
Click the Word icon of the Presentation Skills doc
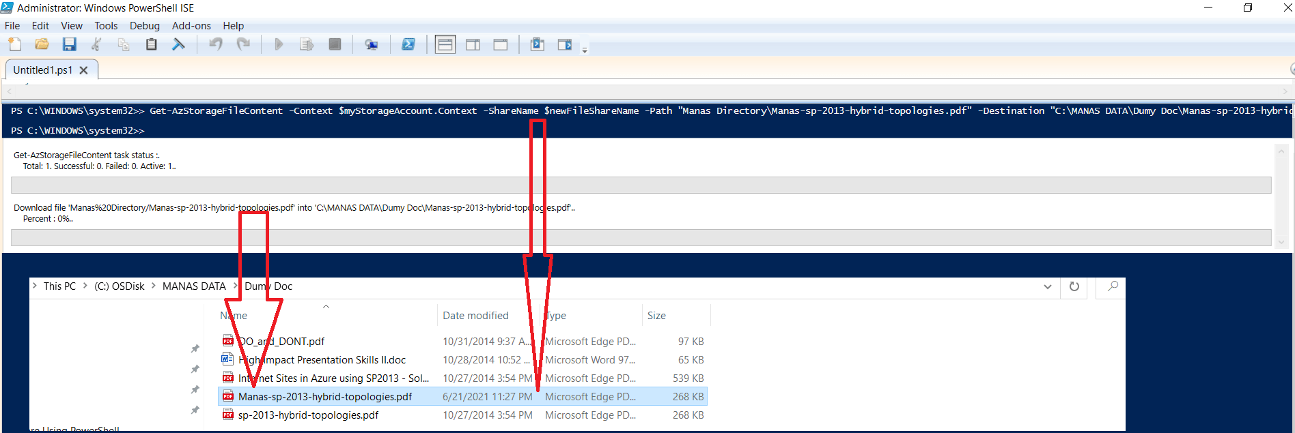pyautogui.click(x=227, y=359)
